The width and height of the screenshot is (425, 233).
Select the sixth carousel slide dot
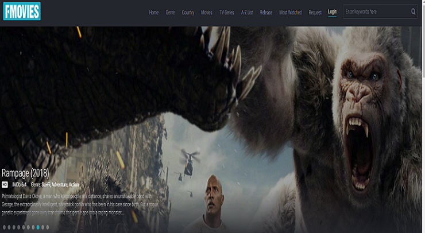click(x=28, y=227)
